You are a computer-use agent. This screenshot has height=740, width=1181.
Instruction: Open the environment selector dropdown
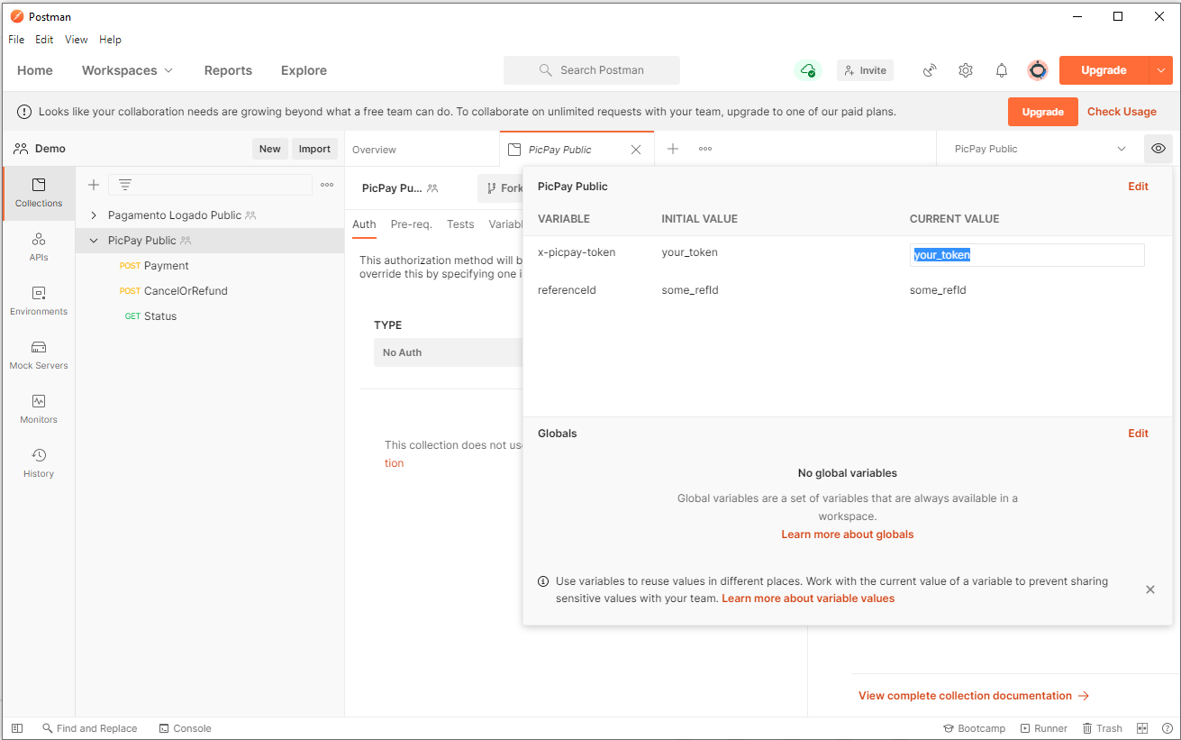click(1040, 149)
